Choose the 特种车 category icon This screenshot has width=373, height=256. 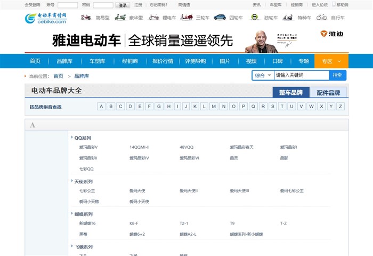(x=288, y=18)
